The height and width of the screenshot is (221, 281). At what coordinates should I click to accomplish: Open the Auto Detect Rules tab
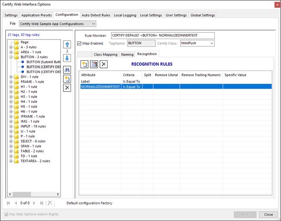pyautogui.click(x=96, y=15)
